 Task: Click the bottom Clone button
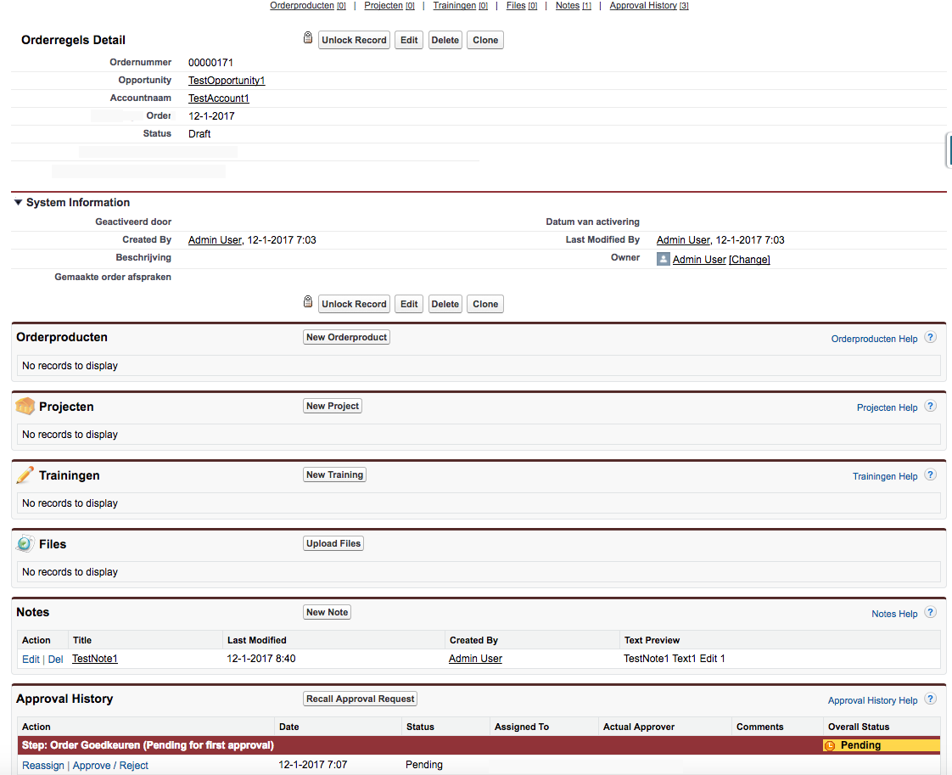pyautogui.click(x=485, y=304)
